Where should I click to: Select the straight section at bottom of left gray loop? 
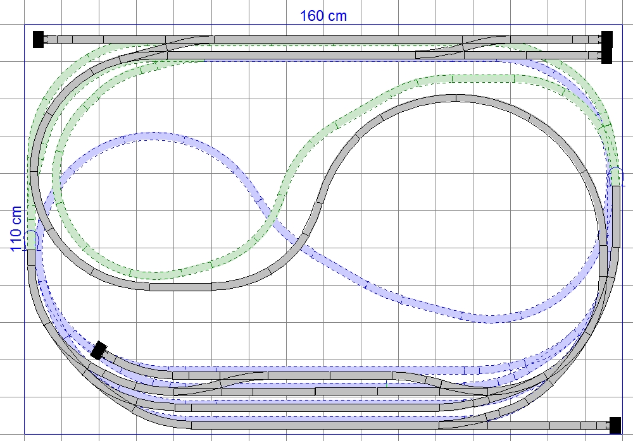tap(180, 286)
